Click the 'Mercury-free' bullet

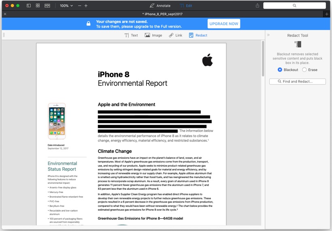(56, 192)
